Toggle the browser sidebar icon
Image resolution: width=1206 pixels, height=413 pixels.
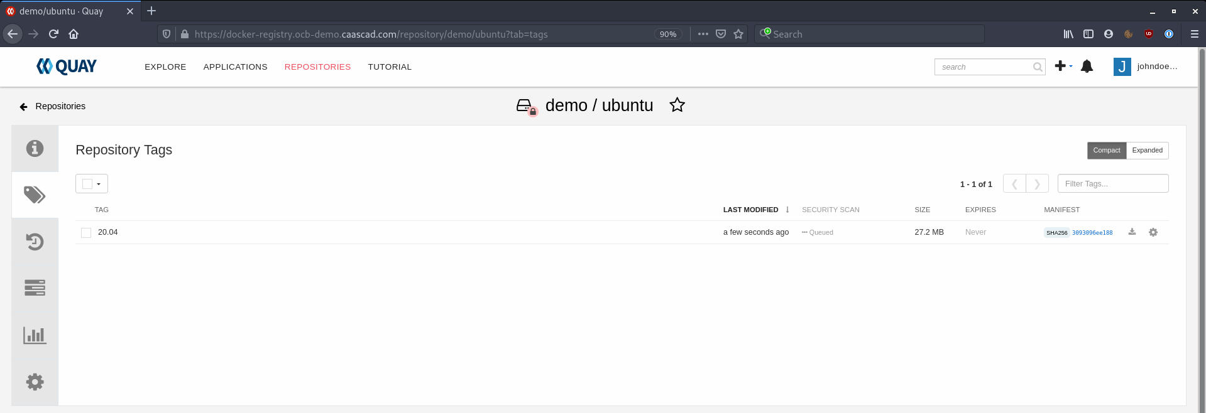[1088, 34]
